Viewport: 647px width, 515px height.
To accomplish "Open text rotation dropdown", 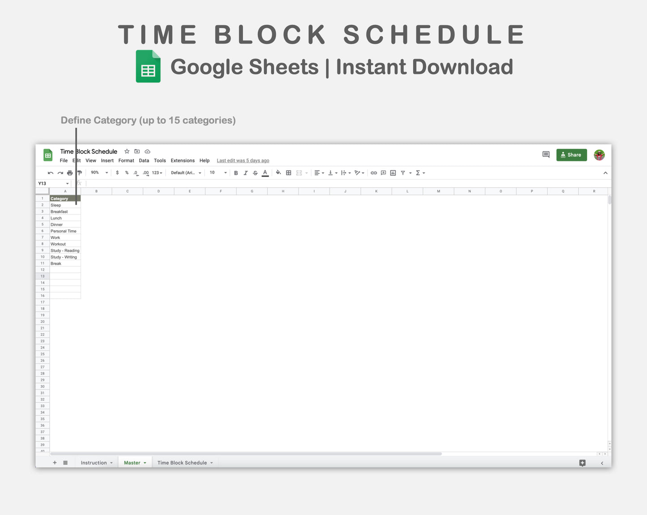I will [359, 173].
